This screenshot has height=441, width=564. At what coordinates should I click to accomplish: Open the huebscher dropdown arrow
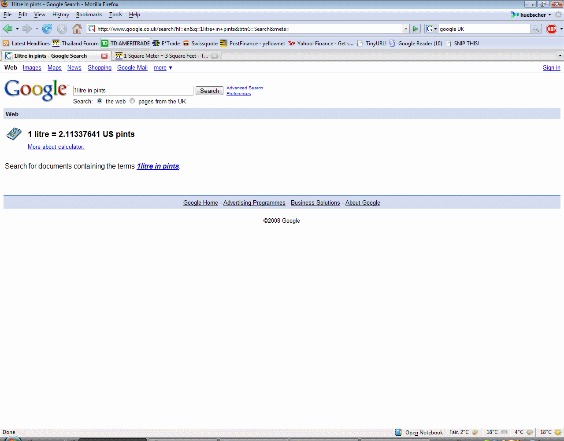point(549,15)
